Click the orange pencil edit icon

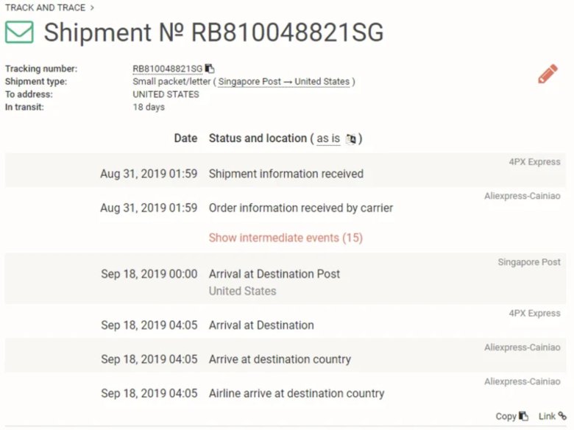click(x=548, y=74)
